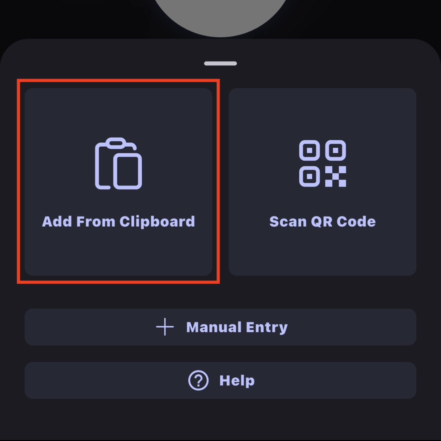The height and width of the screenshot is (441, 441).
Task: Click the 'Manual Entry' text label
Action: pyautogui.click(x=237, y=327)
